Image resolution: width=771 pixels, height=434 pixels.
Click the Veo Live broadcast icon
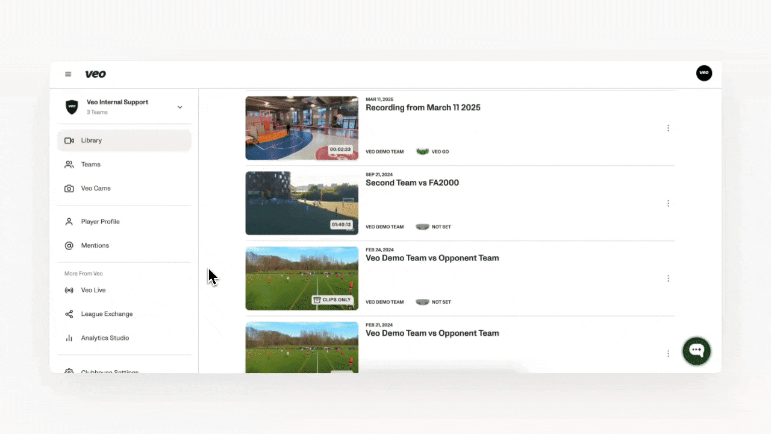tap(69, 291)
